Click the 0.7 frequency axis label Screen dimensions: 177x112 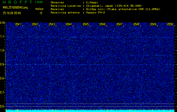point(3,92)
